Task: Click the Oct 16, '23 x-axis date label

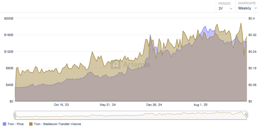Action: (61, 105)
